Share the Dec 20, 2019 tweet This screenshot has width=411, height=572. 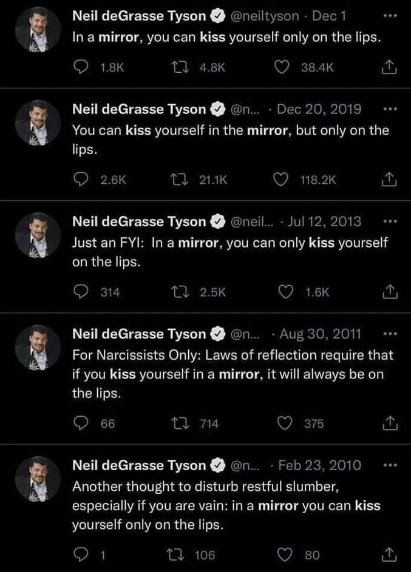tap(390, 179)
